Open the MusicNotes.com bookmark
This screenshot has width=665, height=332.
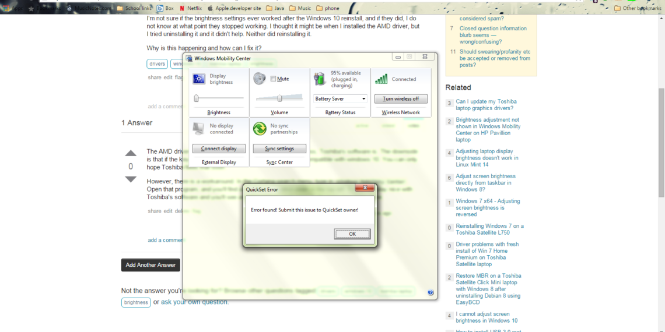[x=88, y=8]
